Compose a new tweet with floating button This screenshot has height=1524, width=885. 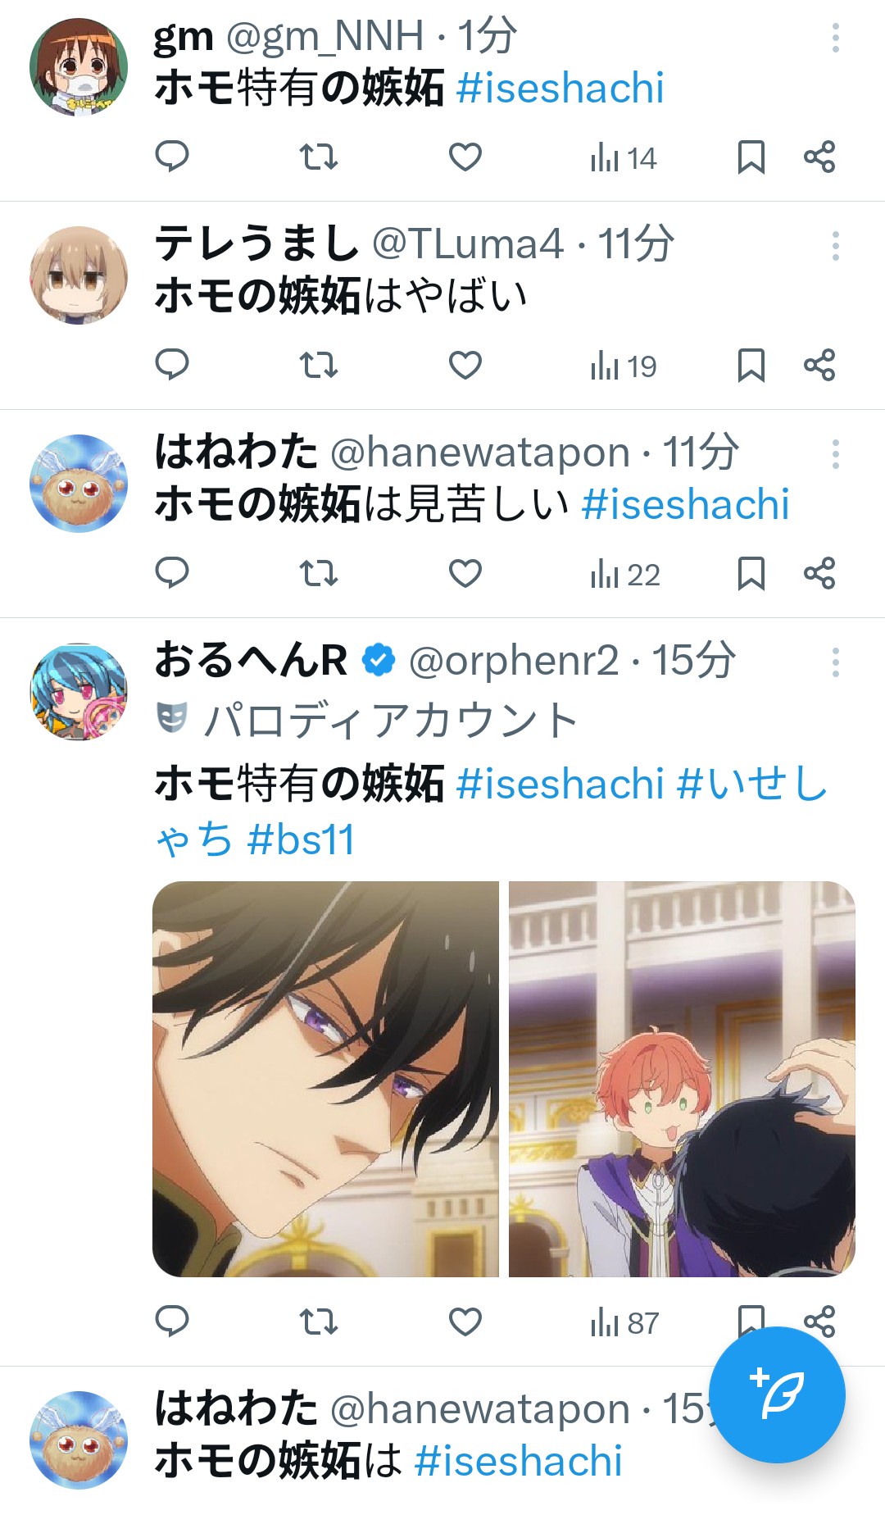[x=777, y=1394]
